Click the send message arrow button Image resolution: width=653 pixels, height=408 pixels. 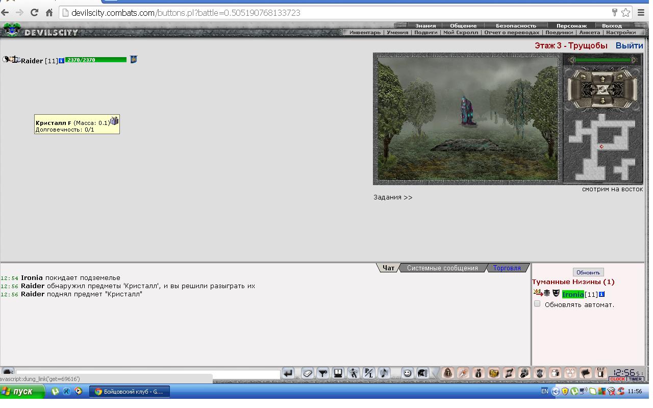pyautogui.click(x=288, y=373)
